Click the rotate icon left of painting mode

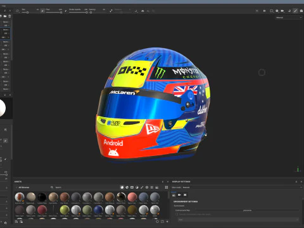tap(289, 11)
